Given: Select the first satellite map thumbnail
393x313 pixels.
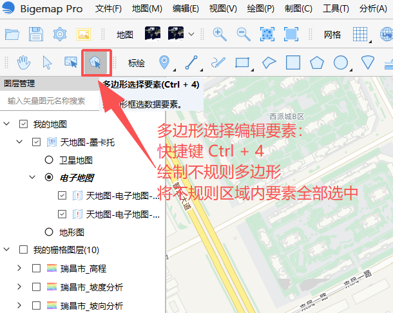Looking at the screenshot, I should click(153, 33).
